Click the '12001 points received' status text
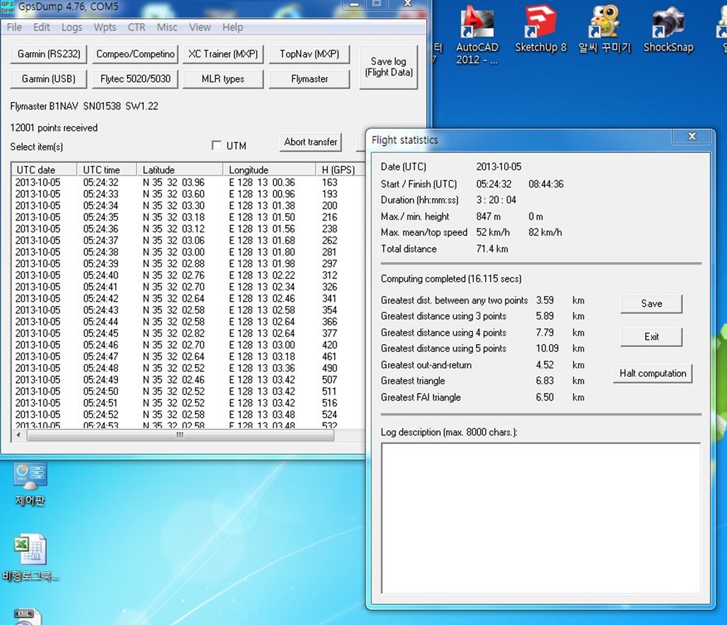 tap(54, 128)
